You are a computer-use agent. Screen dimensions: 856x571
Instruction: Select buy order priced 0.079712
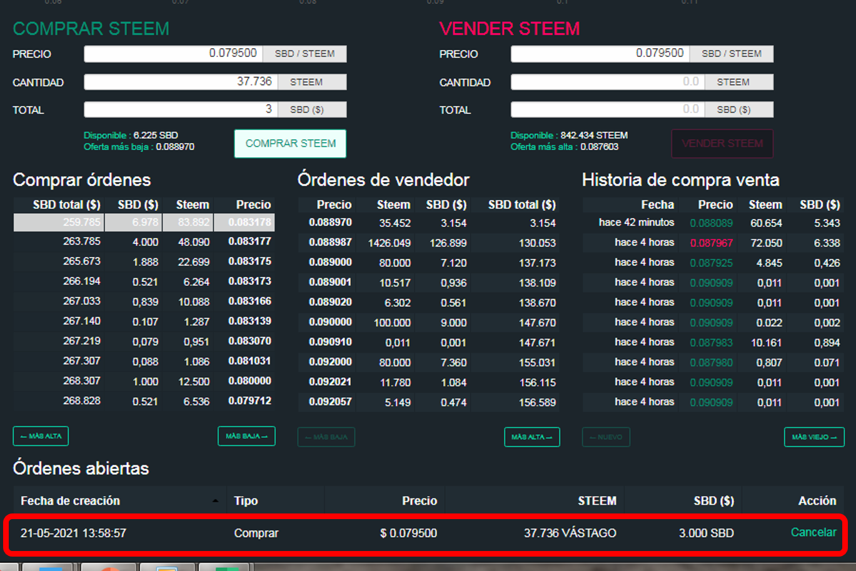click(x=144, y=401)
